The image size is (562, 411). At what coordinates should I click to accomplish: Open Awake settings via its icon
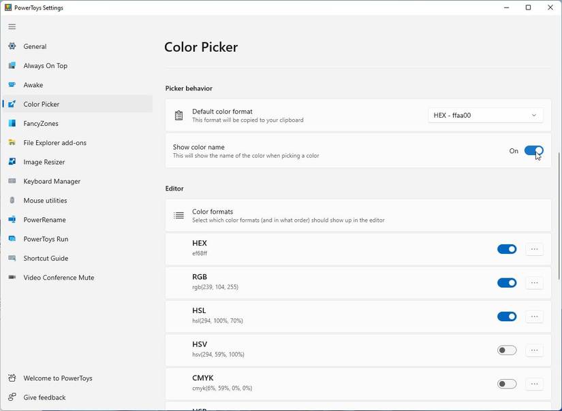click(12, 84)
